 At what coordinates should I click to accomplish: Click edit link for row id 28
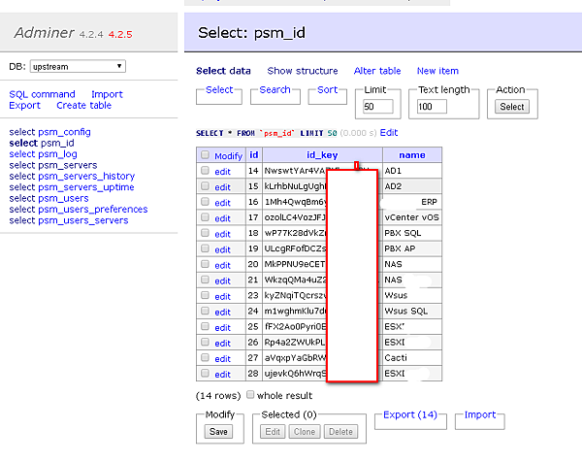point(223,375)
